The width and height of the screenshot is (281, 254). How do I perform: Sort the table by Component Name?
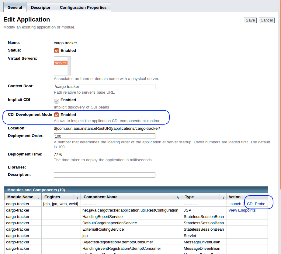[178, 198]
